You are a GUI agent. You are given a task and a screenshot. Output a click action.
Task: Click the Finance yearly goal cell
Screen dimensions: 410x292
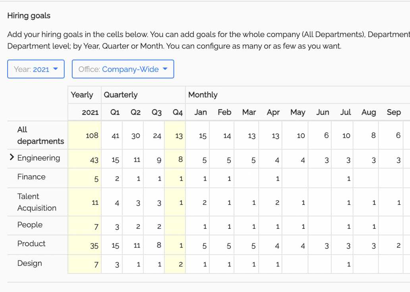click(84, 178)
